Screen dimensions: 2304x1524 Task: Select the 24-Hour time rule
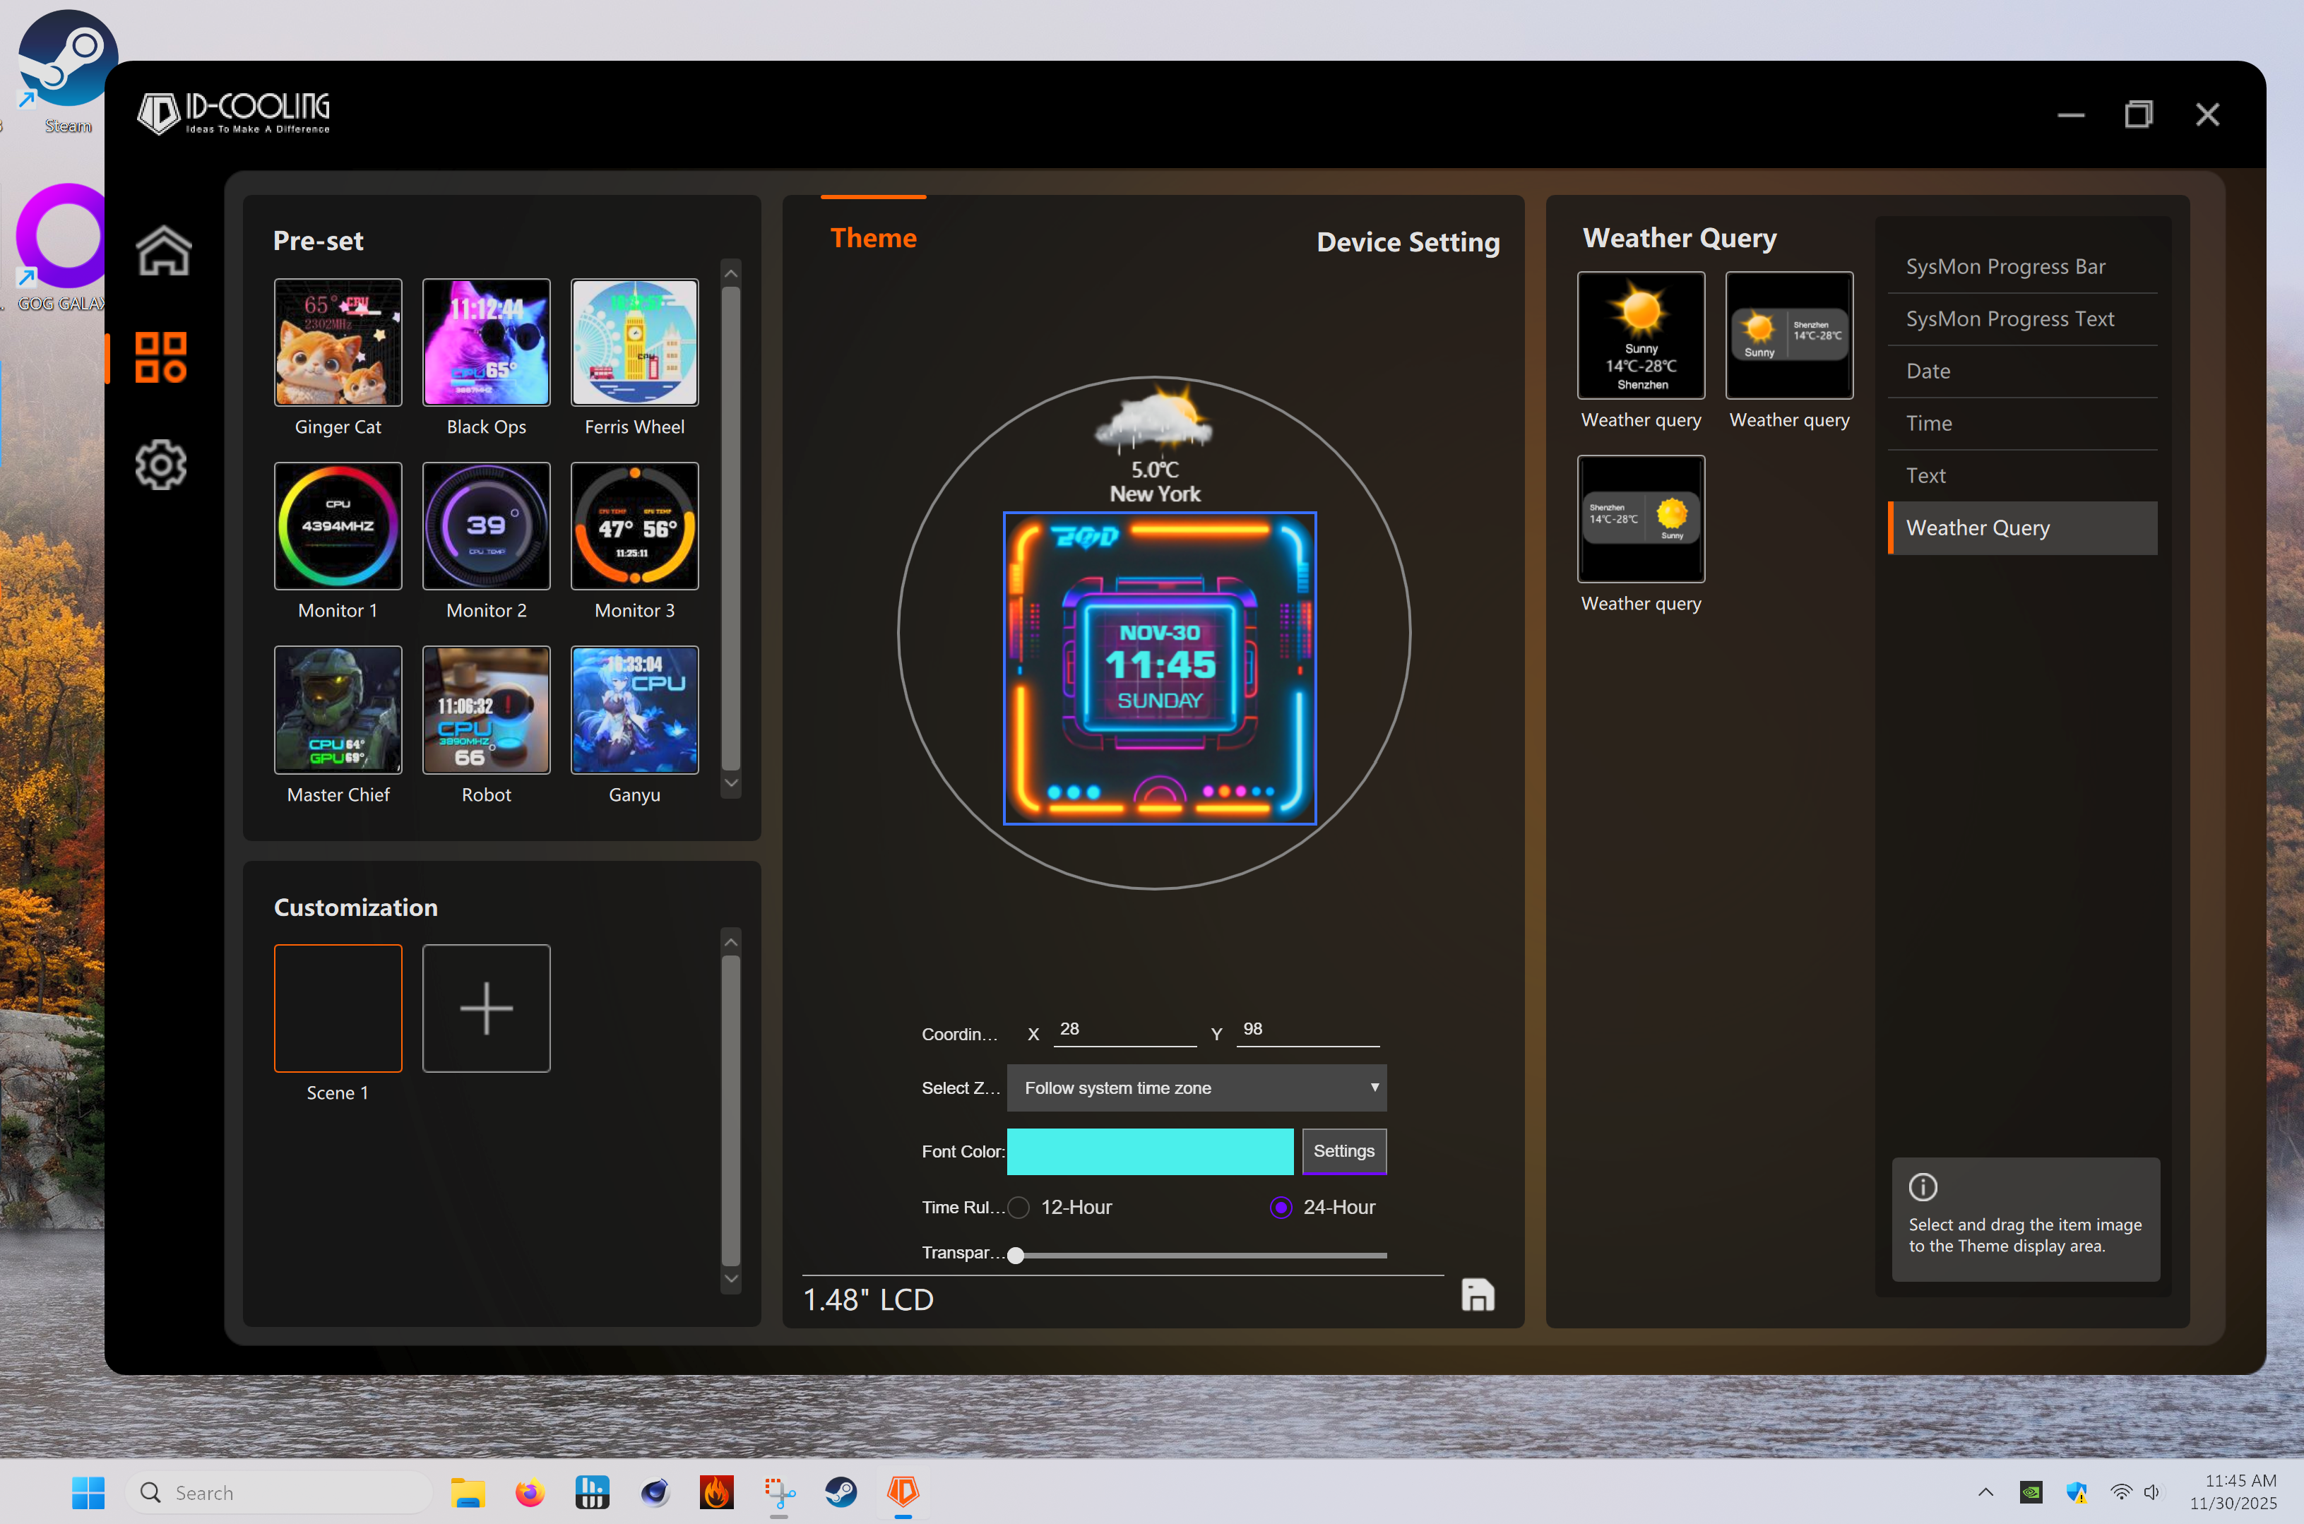[x=1281, y=1207]
